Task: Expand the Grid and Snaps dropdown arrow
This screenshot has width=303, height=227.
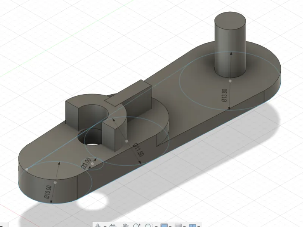Action: (x=184, y=226)
